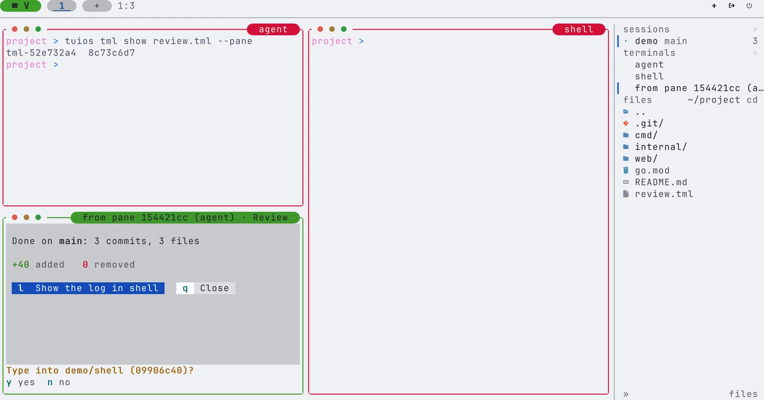Click the internal/ folder icon
The image size is (764, 400).
pyautogui.click(x=626, y=147)
